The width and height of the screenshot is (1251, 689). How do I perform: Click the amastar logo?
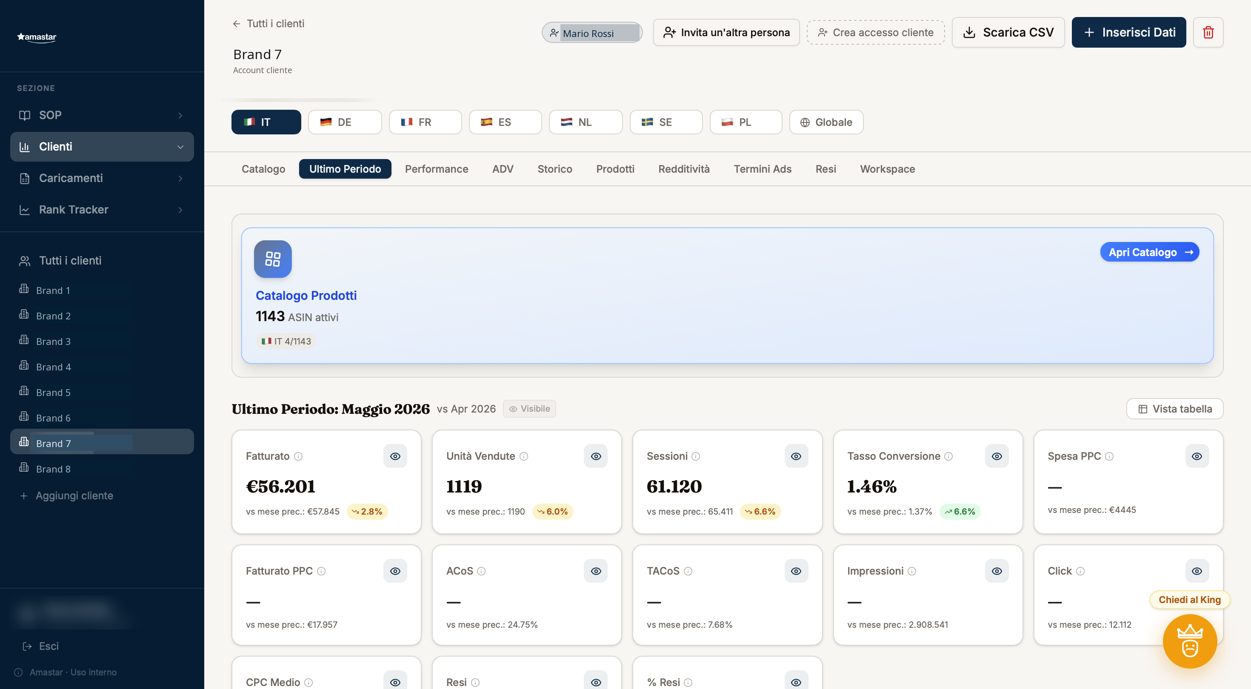(37, 37)
